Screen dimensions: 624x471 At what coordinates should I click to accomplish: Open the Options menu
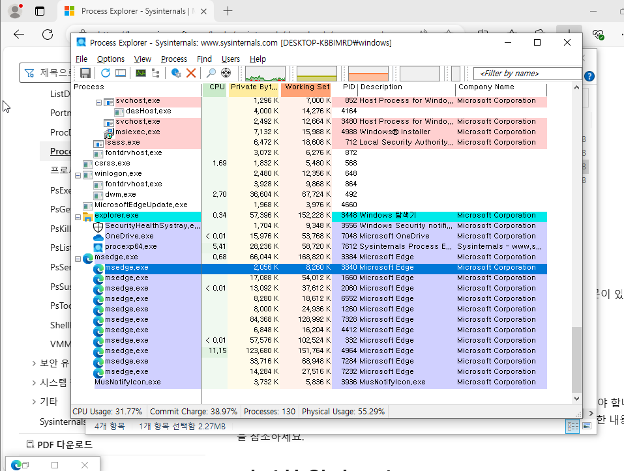tap(111, 59)
